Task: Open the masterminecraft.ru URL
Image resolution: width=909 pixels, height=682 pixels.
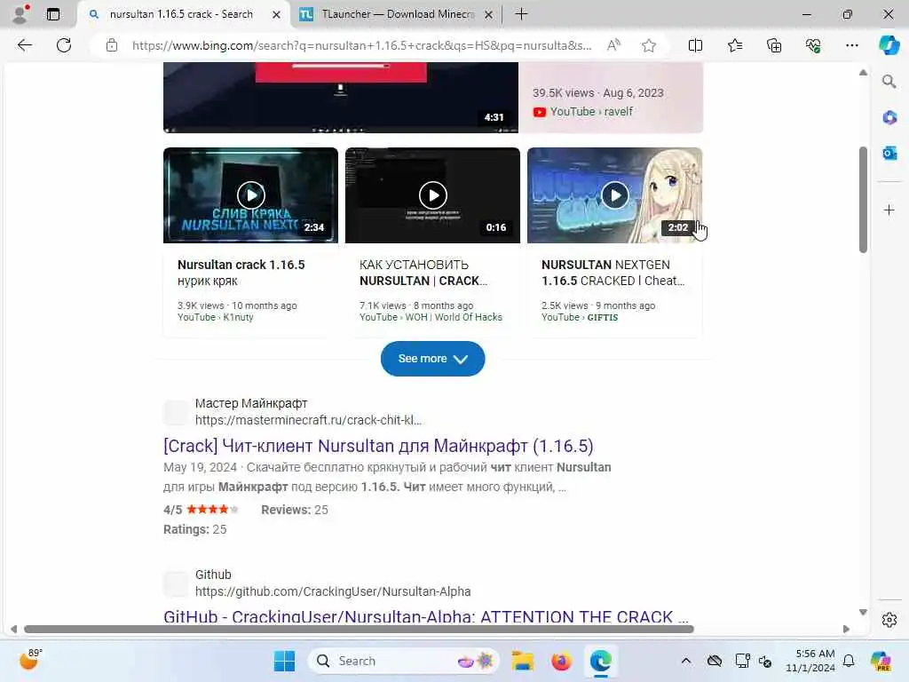Action: [x=308, y=420]
